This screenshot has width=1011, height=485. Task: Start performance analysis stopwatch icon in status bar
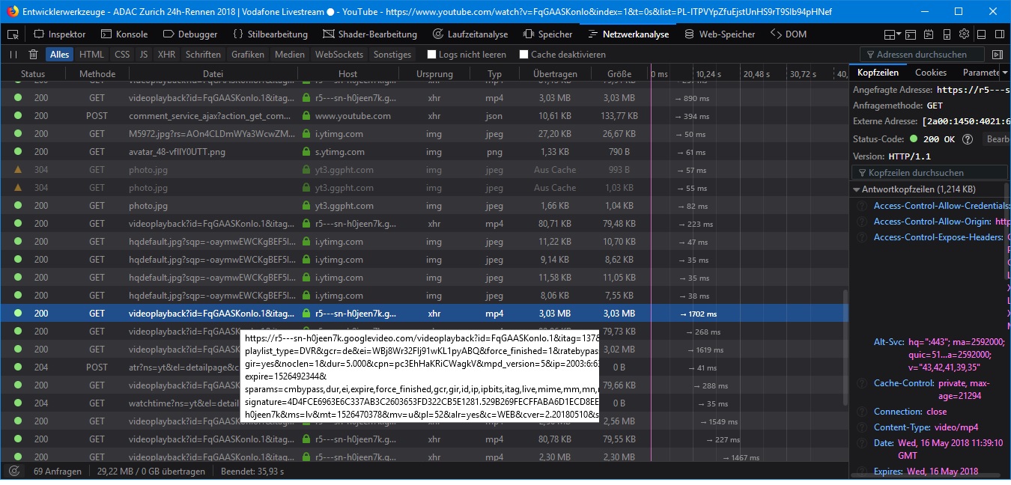tap(13, 472)
